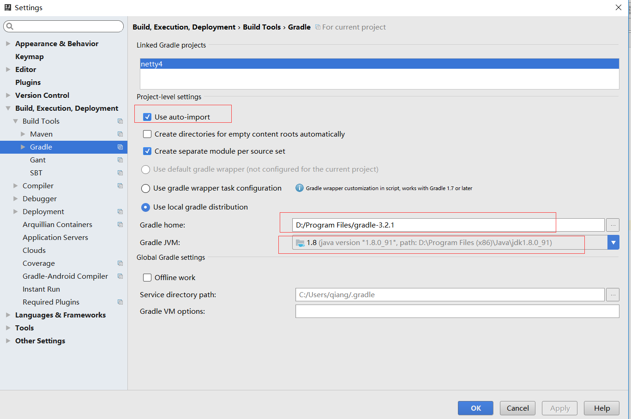Click the Cancel button
631x419 pixels.
click(517, 408)
